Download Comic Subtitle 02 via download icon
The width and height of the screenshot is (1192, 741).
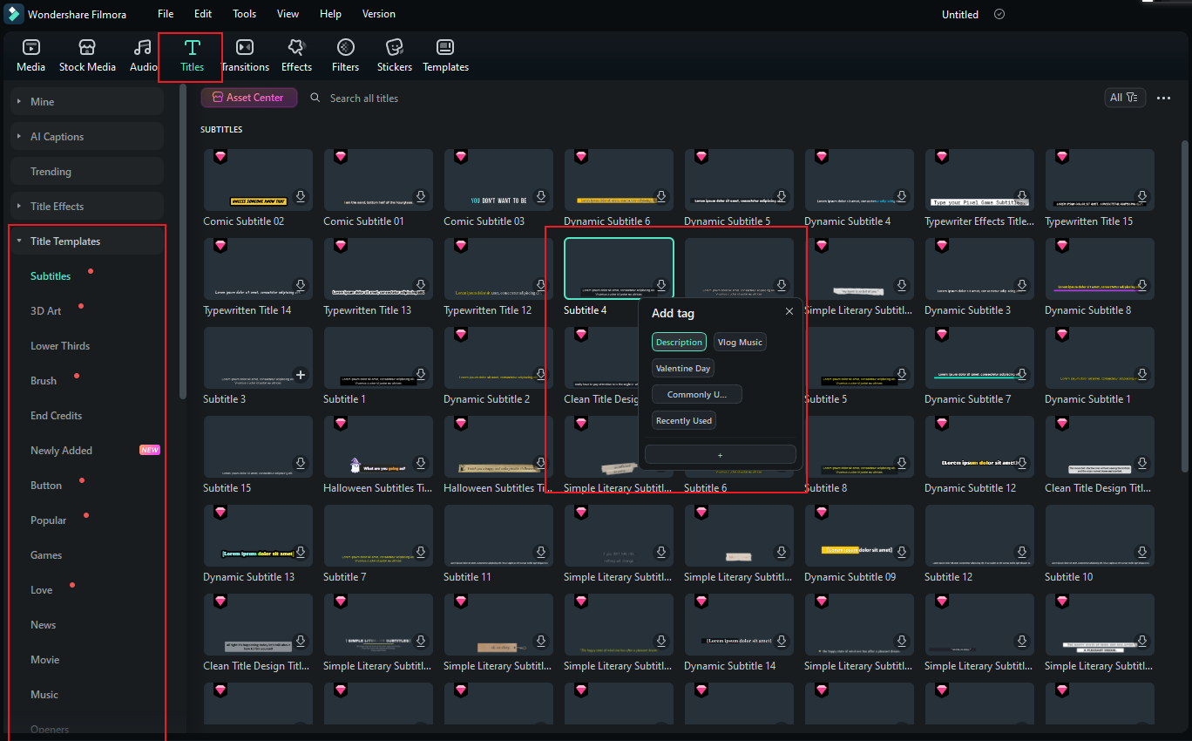301,196
